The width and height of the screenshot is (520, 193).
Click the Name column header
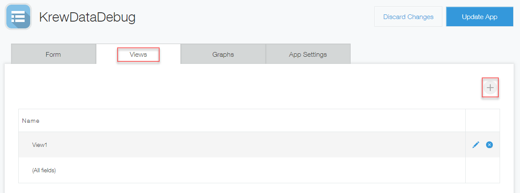click(x=31, y=121)
